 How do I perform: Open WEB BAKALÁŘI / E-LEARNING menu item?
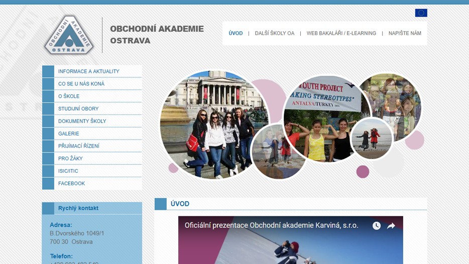click(341, 33)
